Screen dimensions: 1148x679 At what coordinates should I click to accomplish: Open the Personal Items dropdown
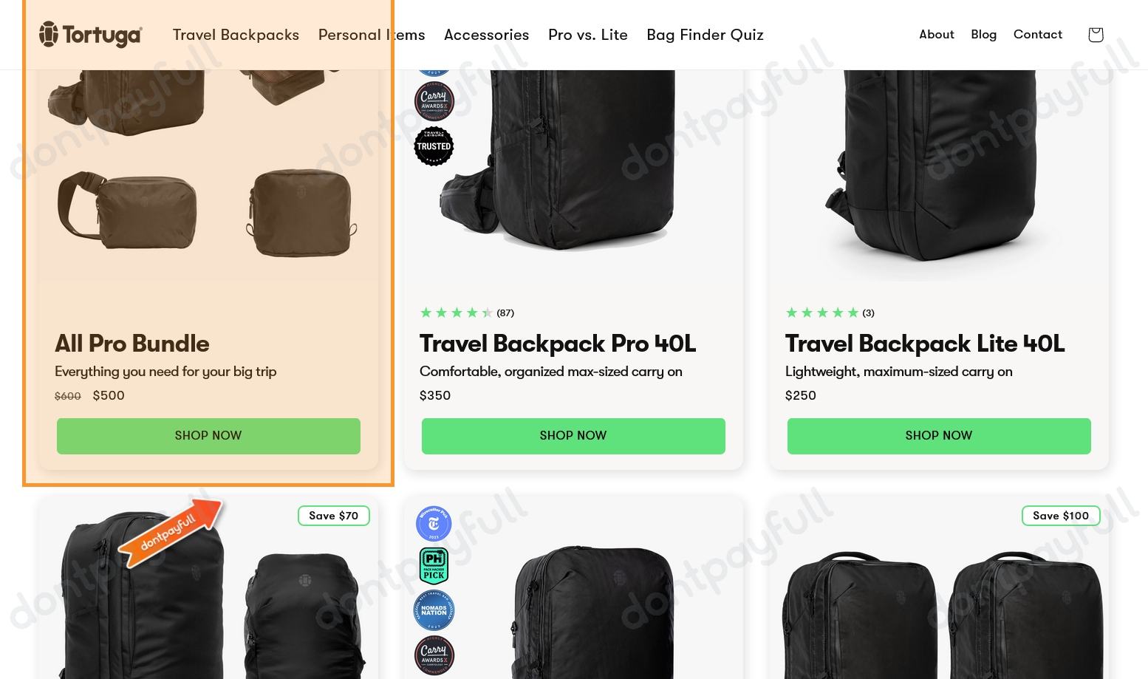click(372, 35)
